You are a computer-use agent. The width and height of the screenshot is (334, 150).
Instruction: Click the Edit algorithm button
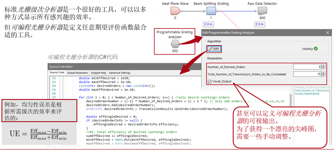coord(214,49)
